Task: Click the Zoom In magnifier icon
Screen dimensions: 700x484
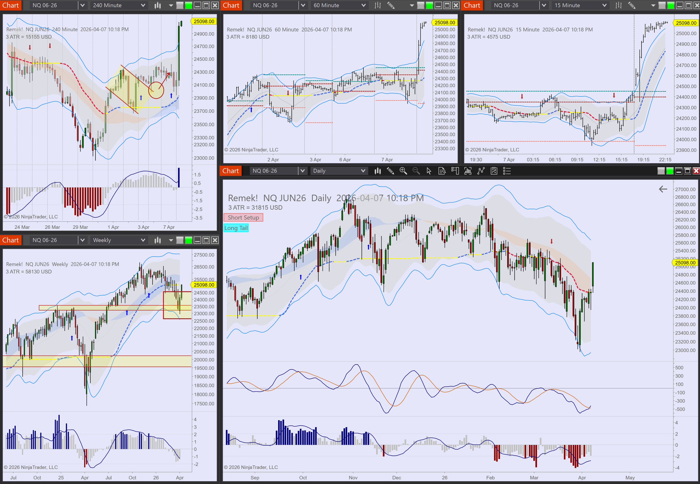Action: (x=403, y=171)
